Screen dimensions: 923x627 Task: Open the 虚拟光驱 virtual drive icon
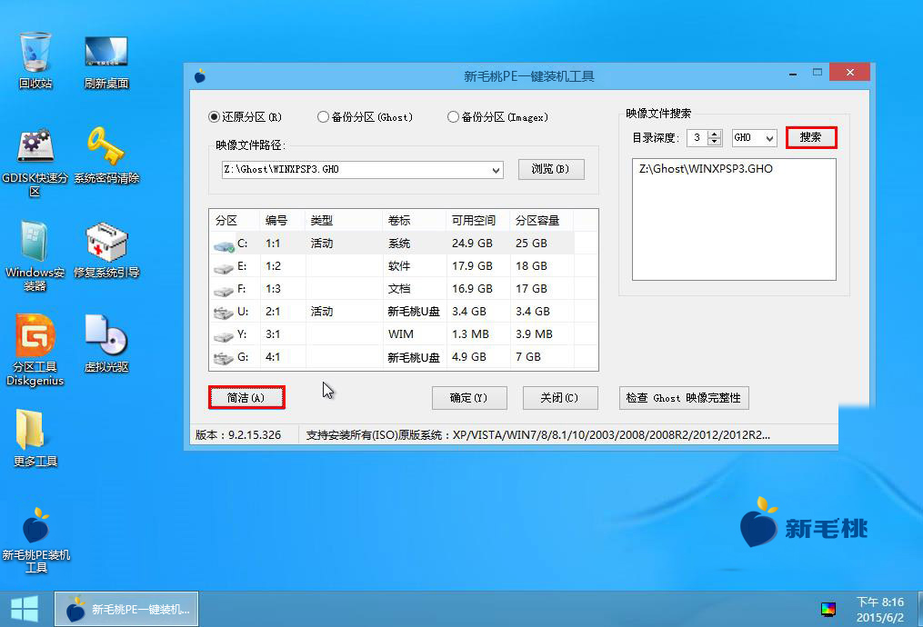(x=106, y=344)
